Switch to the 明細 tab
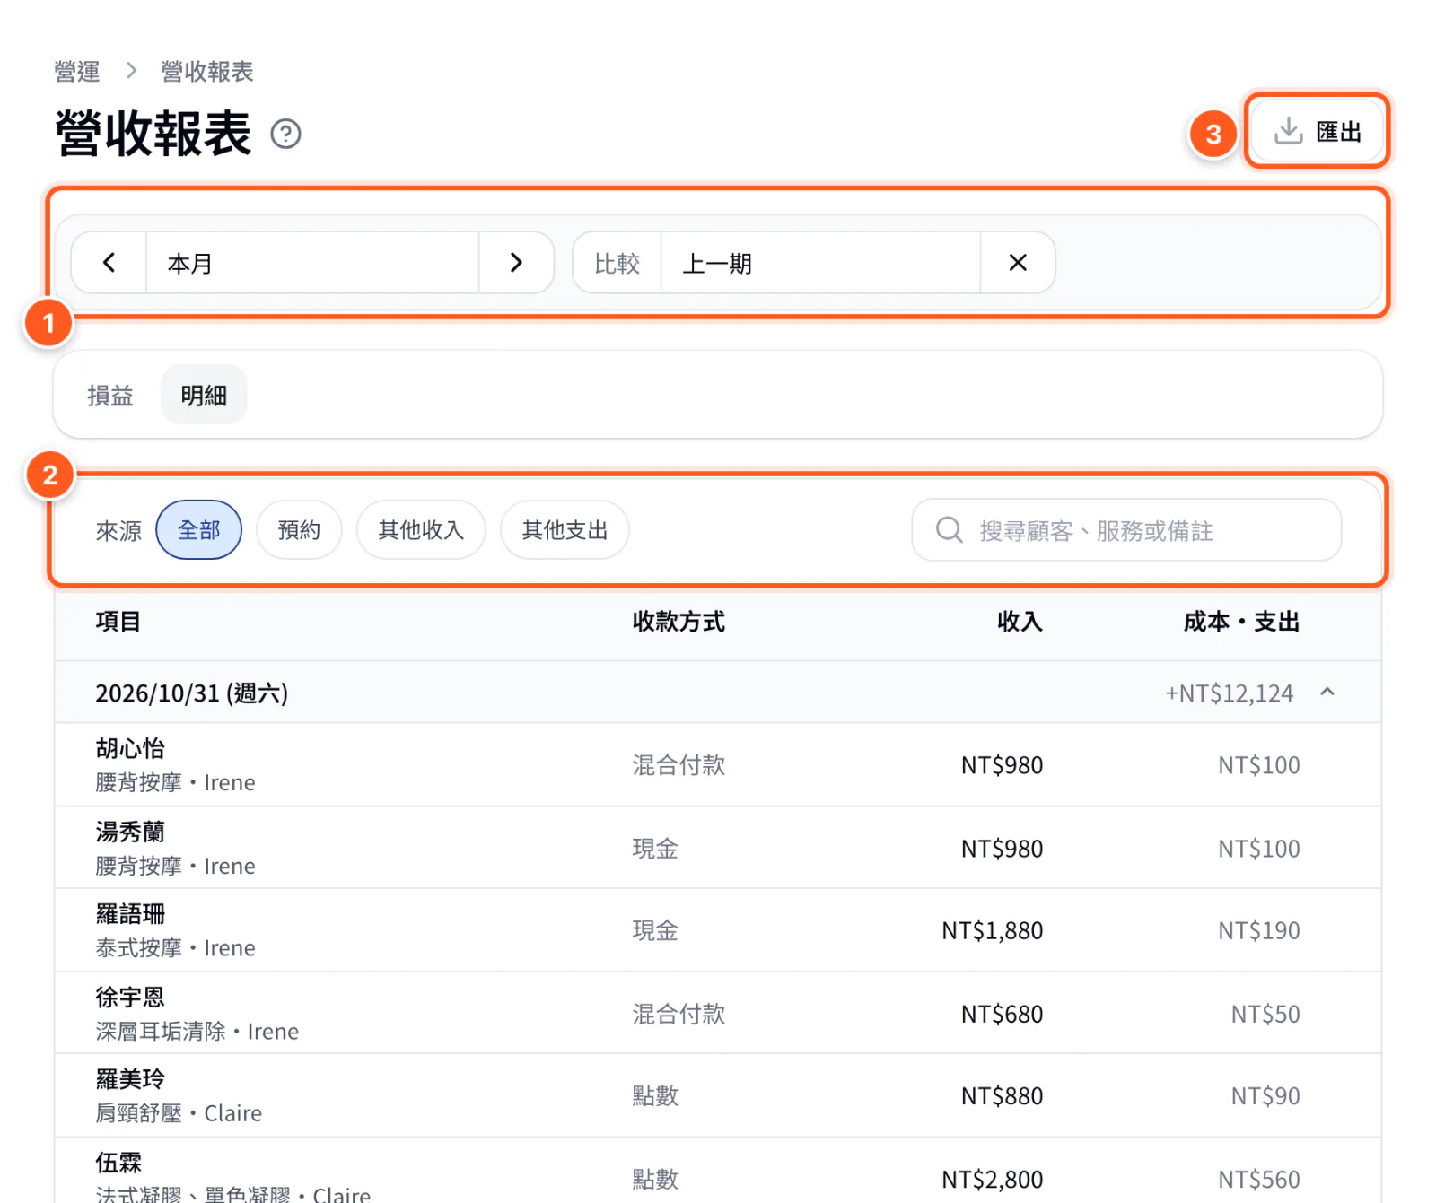This screenshot has width=1436, height=1203. click(204, 395)
